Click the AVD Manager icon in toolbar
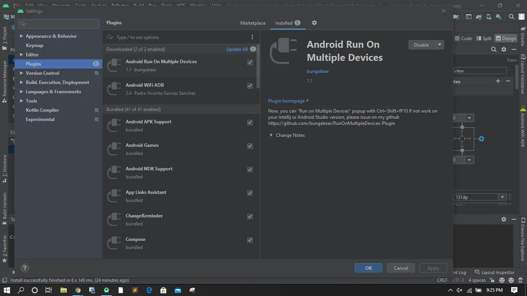 (x=489, y=17)
